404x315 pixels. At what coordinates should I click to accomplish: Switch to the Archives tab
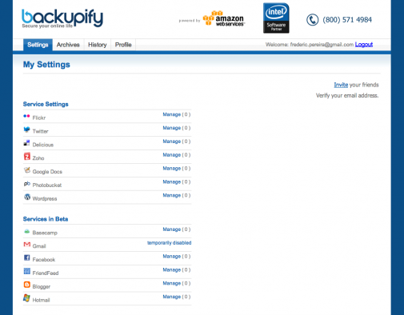click(68, 45)
